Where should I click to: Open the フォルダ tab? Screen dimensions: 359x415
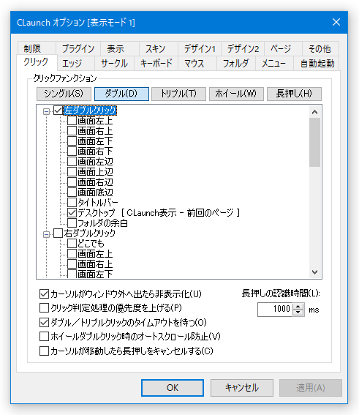coord(236,64)
